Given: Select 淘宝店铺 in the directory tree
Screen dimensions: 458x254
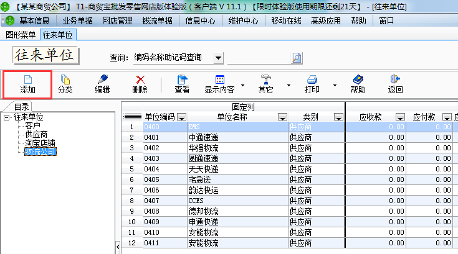Looking at the screenshot, I should (40, 143).
